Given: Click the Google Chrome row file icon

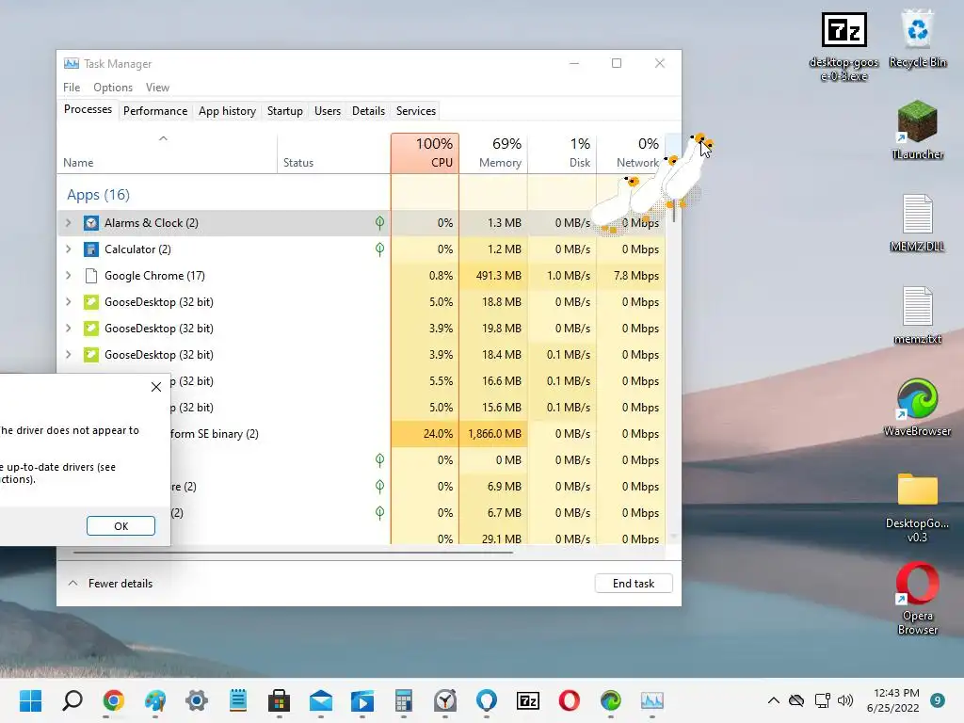Looking at the screenshot, I should 91,276.
